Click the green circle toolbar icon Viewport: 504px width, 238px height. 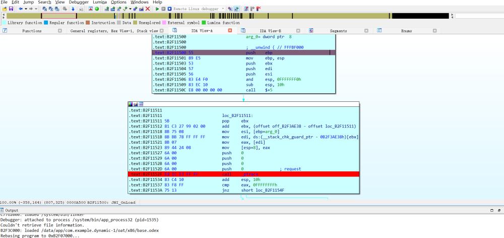click(x=97, y=9)
